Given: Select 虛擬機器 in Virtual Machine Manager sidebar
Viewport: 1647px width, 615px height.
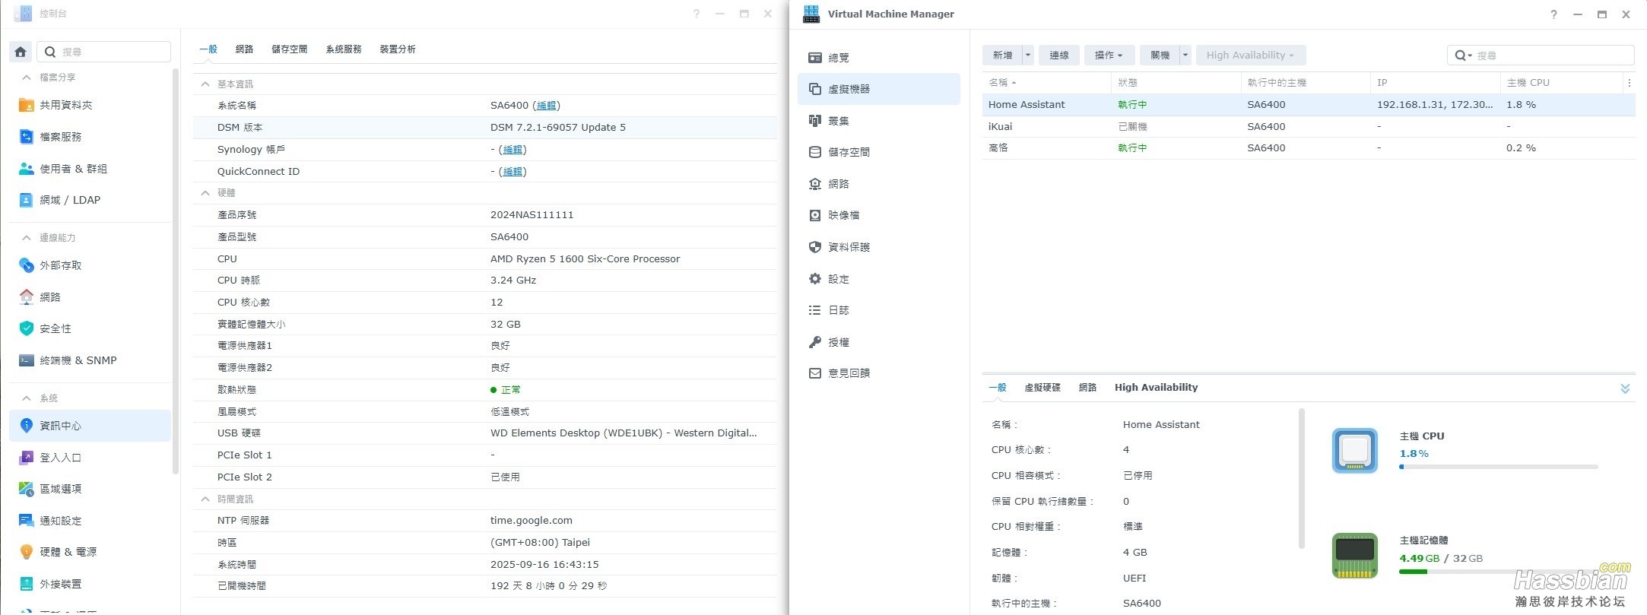Looking at the screenshot, I should pyautogui.click(x=879, y=89).
